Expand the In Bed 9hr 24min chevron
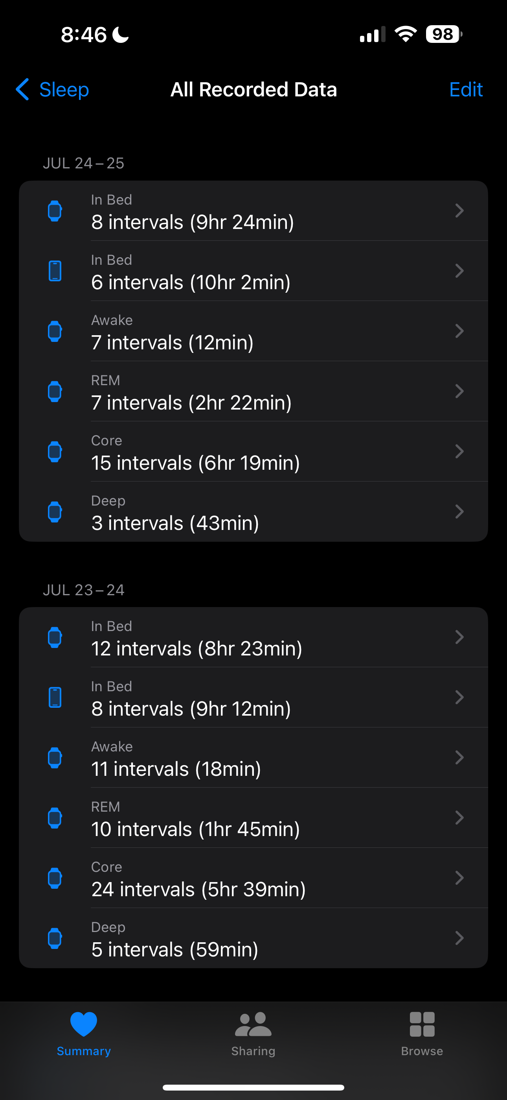Image resolution: width=507 pixels, height=1100 pixels. click(x=459, y=210)
